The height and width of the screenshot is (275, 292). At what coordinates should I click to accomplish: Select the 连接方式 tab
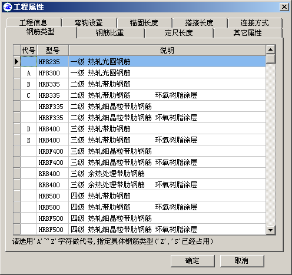[255, 23]
